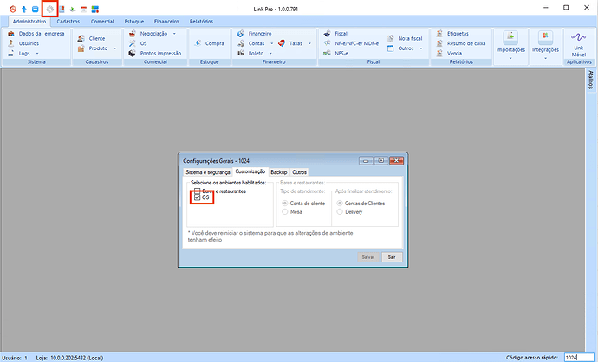
Task: Open the Integrações ribbon icon
Action: pyautogui.click(x=544, y=37)
